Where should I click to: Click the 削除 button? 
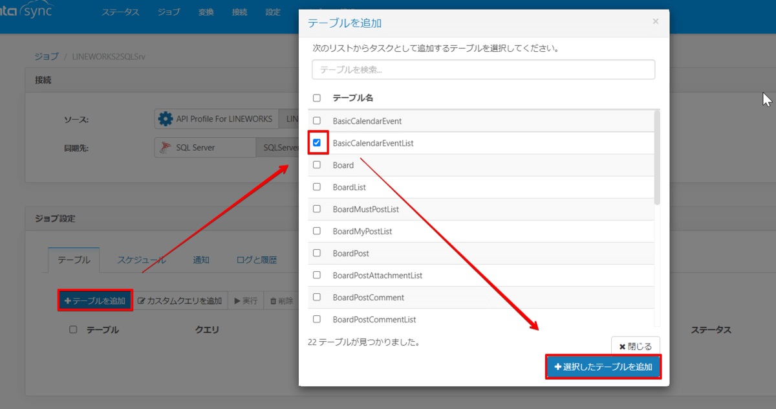tap(281, 300)
